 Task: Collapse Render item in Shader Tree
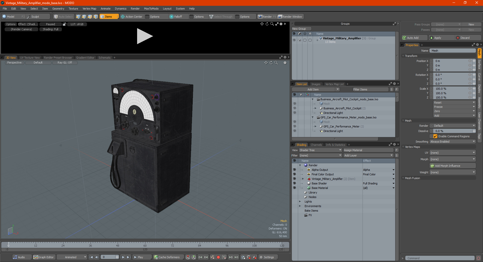[300, 165]
